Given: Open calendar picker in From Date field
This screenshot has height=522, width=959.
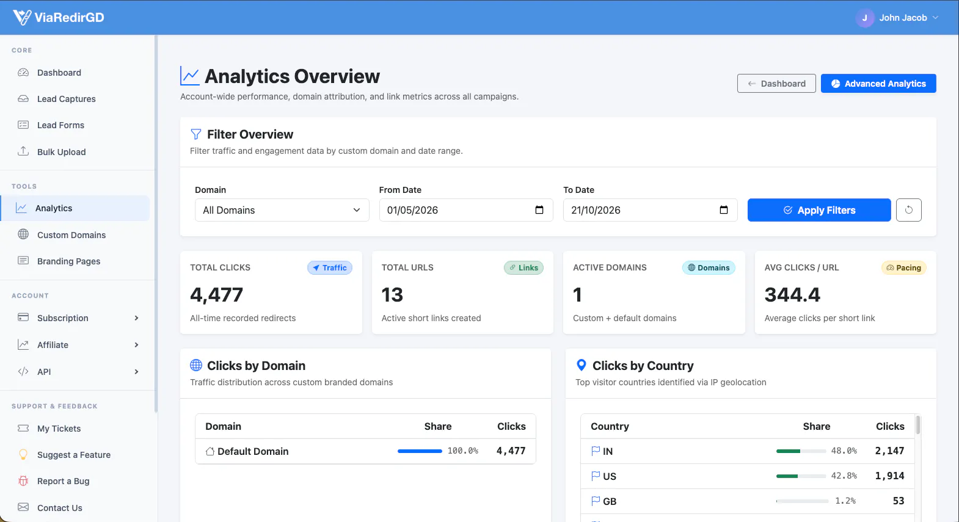Looking at the screenshot, I should [x=539, y=210].
